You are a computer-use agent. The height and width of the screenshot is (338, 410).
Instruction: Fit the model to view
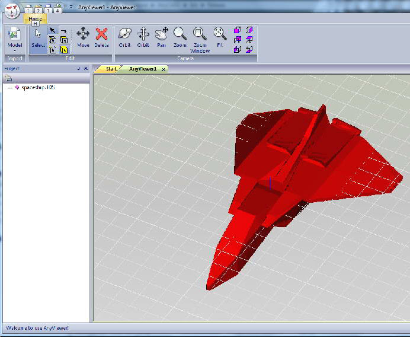coord(220,37)
